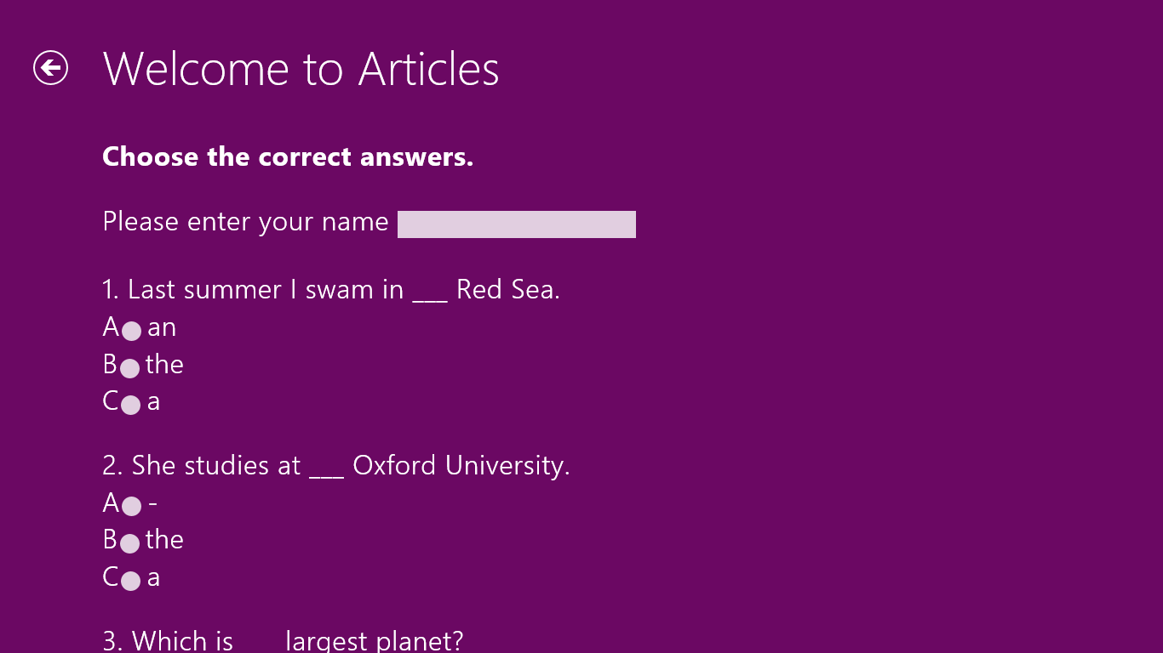Click the 'Welcome to Articles' page title
Viewport: 1163px width, 653px height.
pyautogui.click(x=301, y=69)
